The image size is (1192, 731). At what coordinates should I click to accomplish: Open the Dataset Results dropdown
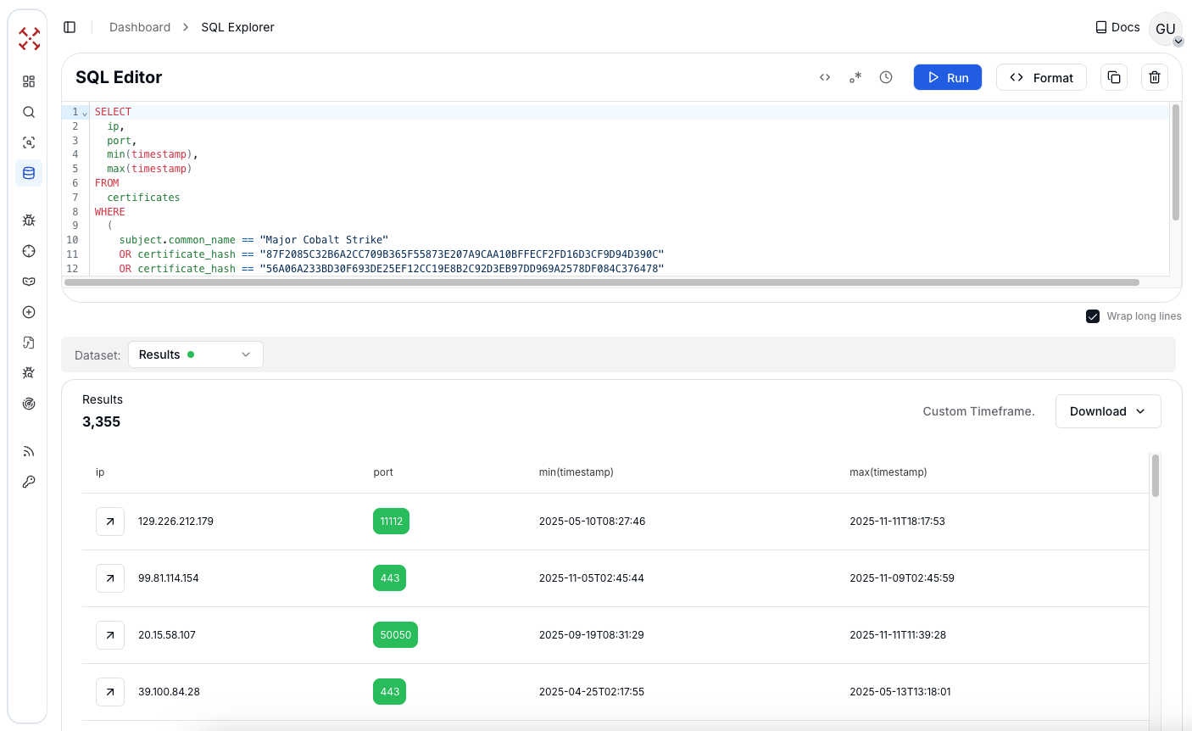195,354
